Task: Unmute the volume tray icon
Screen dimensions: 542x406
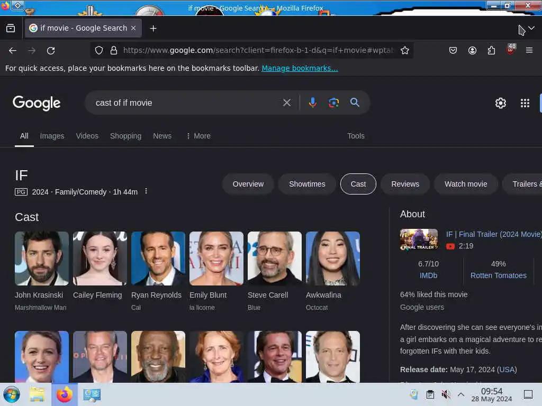Action: click(x=446, y=394)
